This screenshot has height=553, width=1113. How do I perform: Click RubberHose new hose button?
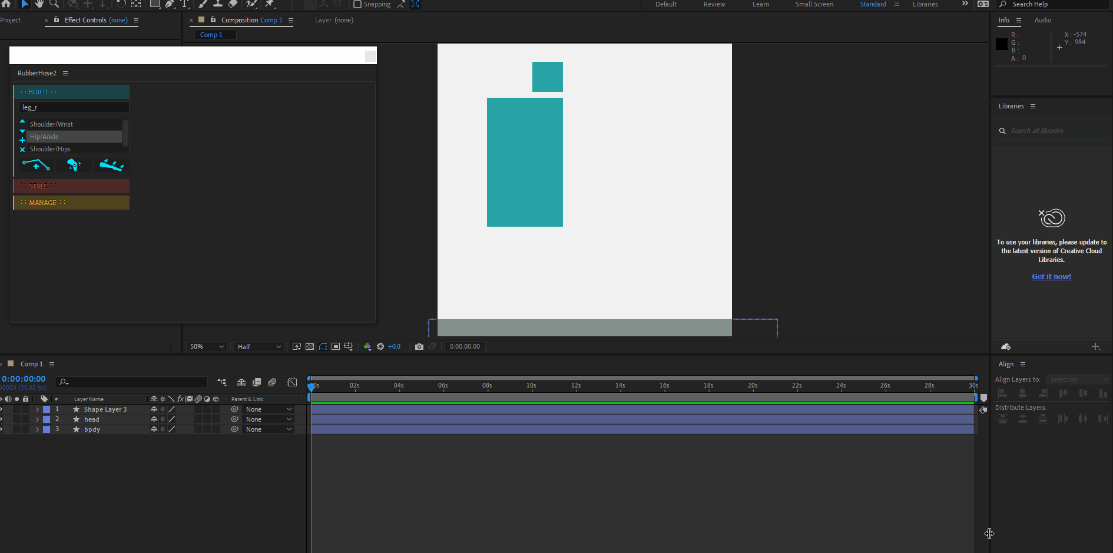(x=35, y=165)
